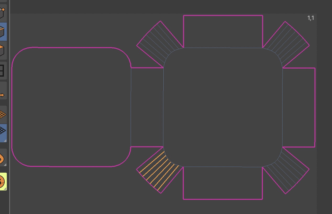Open the corner arrow on the dark grid button
The image size is (332, 214).
[5, 140]
